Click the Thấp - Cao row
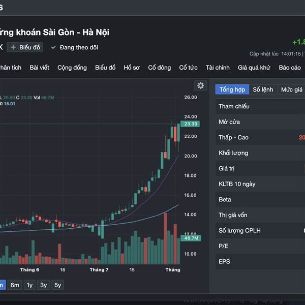 click(x=260, y=137)
